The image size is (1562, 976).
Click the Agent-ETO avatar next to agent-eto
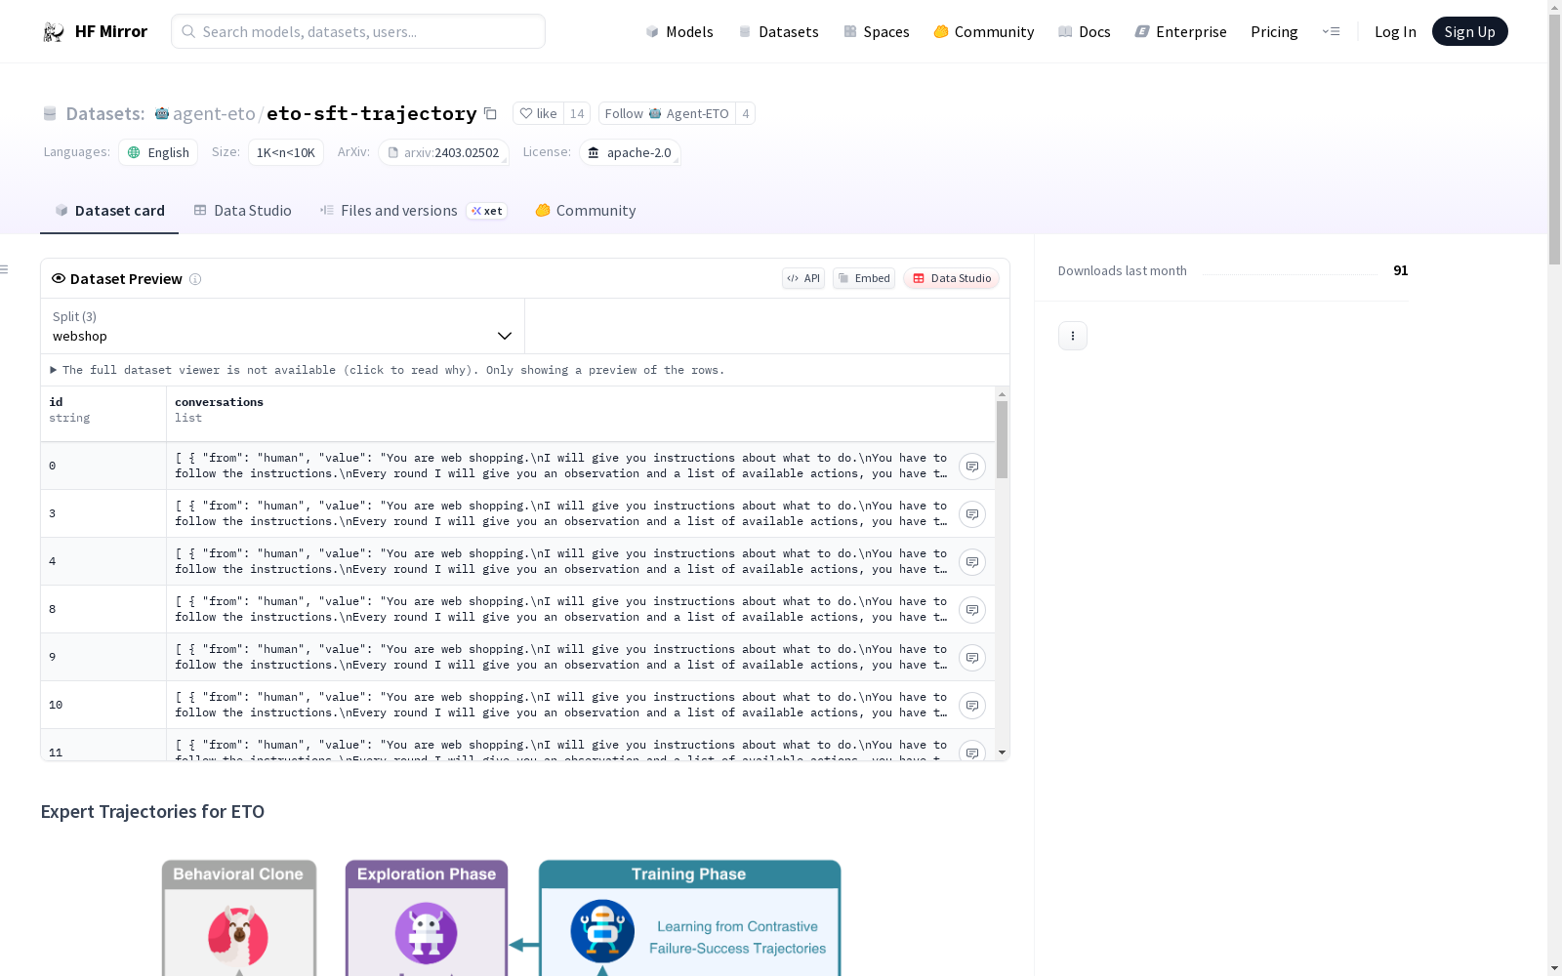[162, 113]
